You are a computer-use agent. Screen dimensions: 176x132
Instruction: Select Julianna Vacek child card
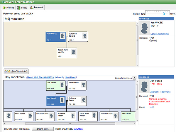click(x=67, y=116)
